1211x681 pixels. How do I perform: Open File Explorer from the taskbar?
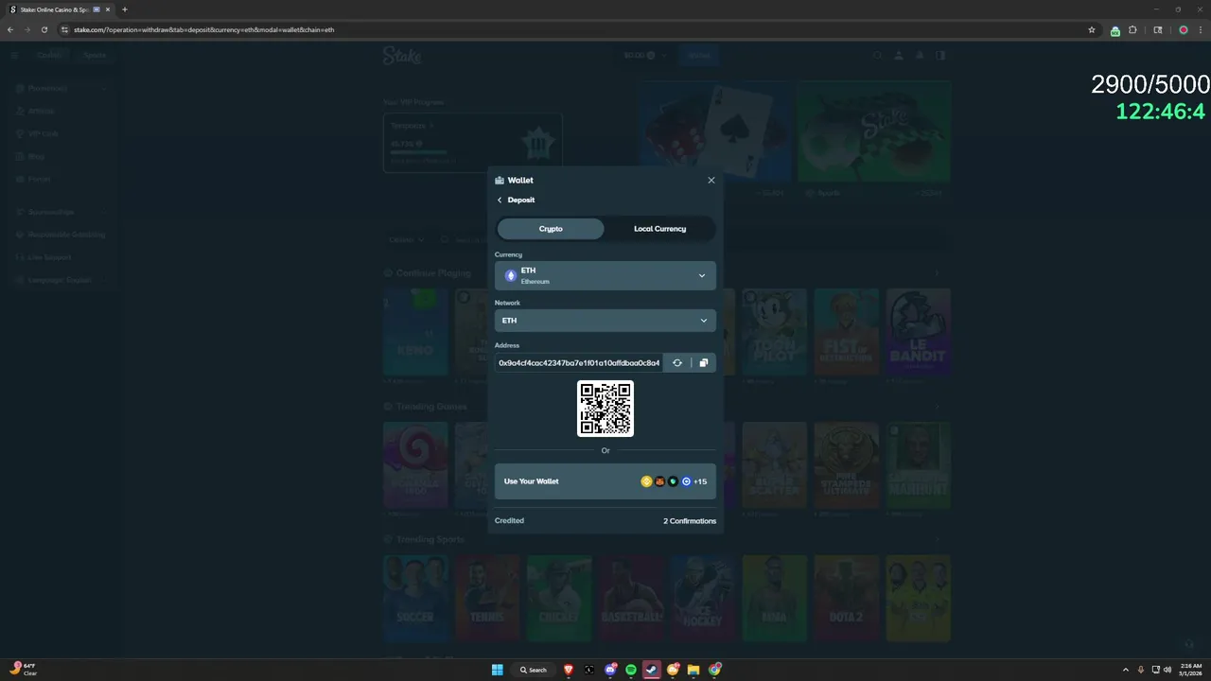[x=693, y=670]
